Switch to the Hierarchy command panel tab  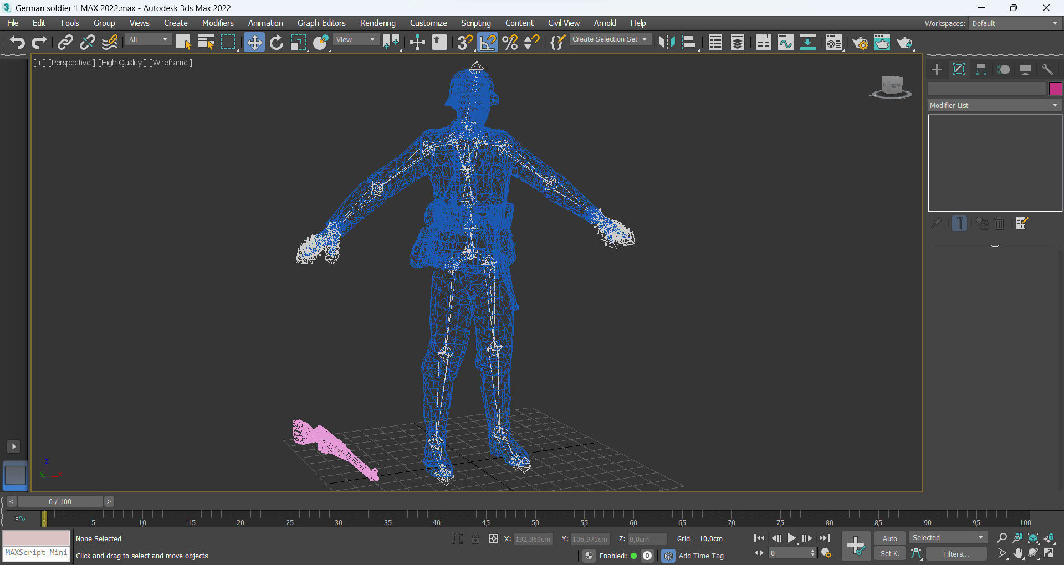[981, 69]
